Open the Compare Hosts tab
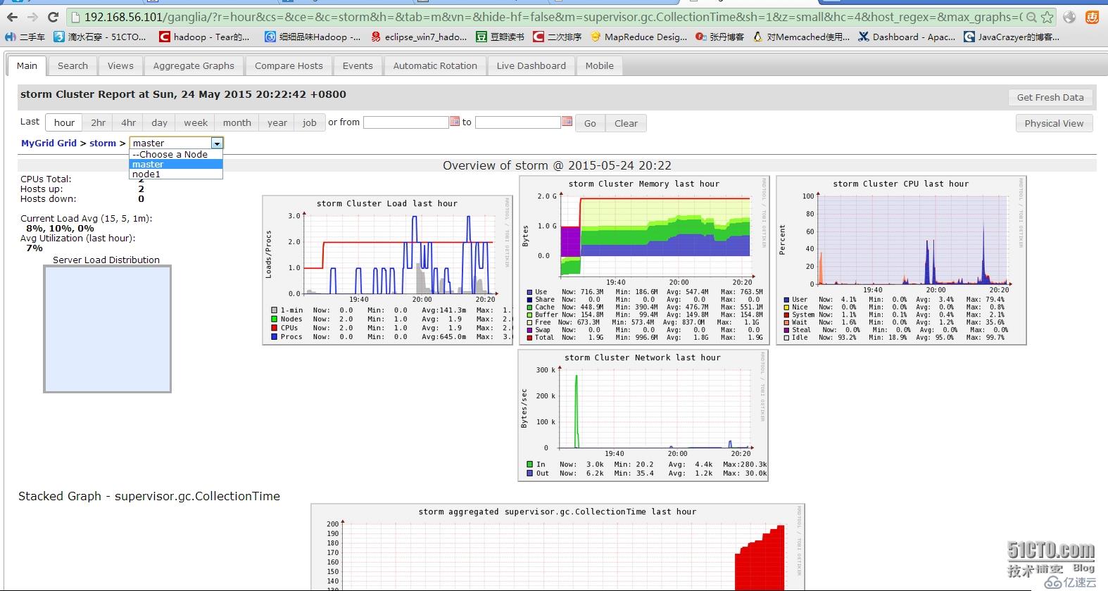 pyautogui.click(x=289, y=65)
